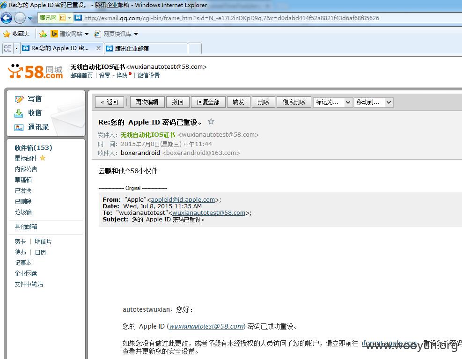Click the 删除 delete button
Screen dimensions: 462x359
[x=263, y=103]
